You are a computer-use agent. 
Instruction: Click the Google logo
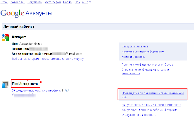click(x=12, y=13)
